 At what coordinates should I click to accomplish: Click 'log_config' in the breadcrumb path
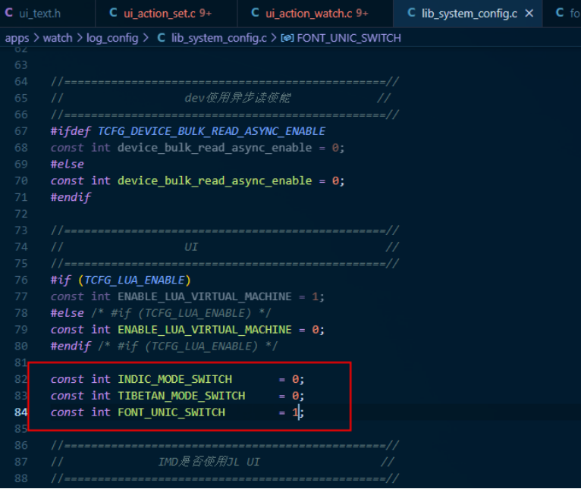click(x=112, y=38)
